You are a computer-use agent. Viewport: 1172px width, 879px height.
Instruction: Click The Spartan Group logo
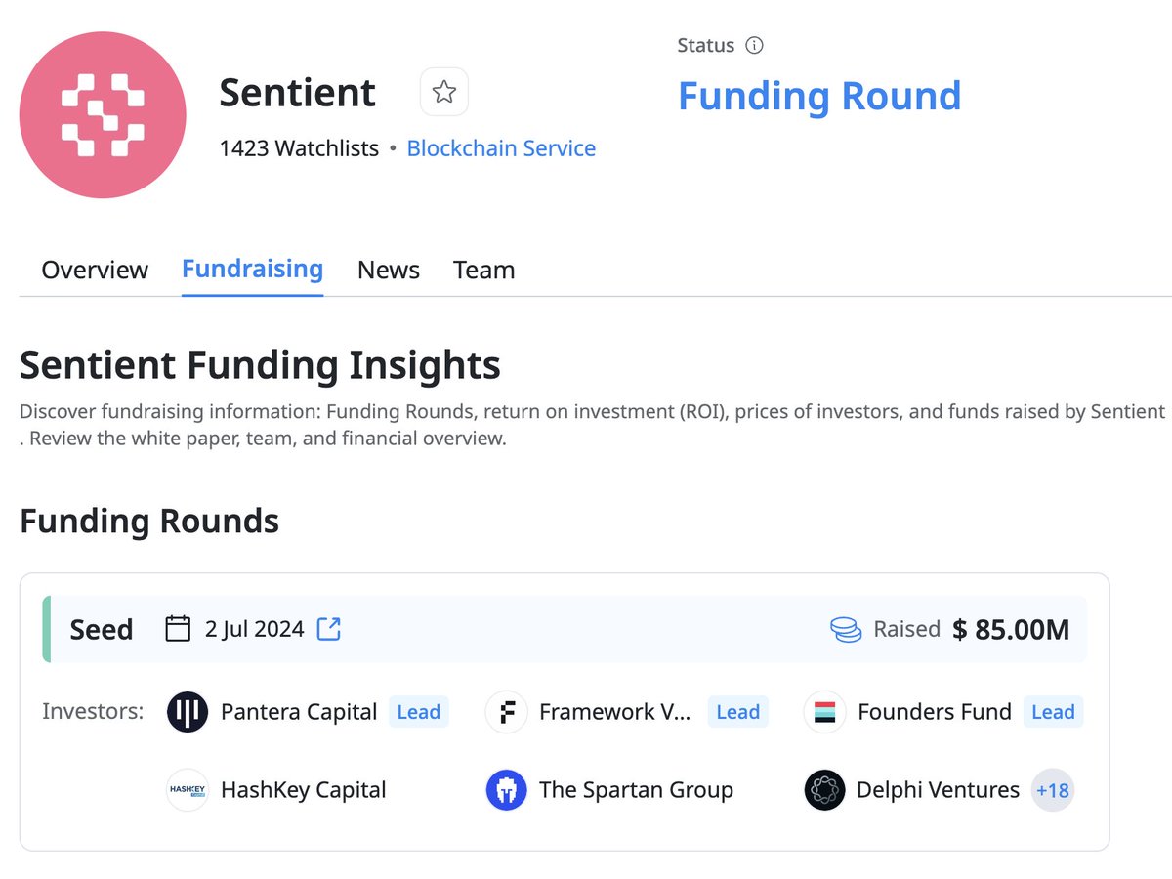(506, 789)
